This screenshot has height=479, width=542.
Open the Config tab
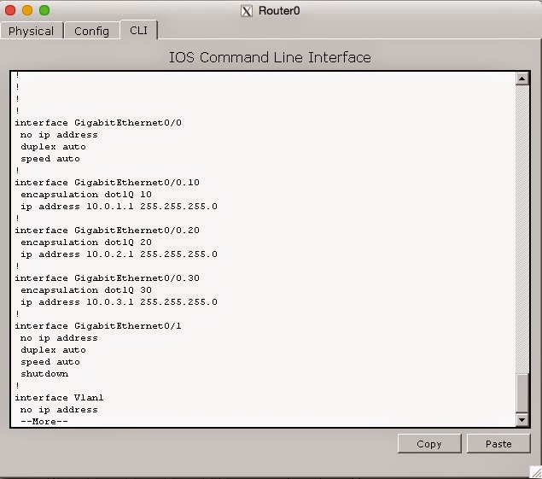point(92,31)
